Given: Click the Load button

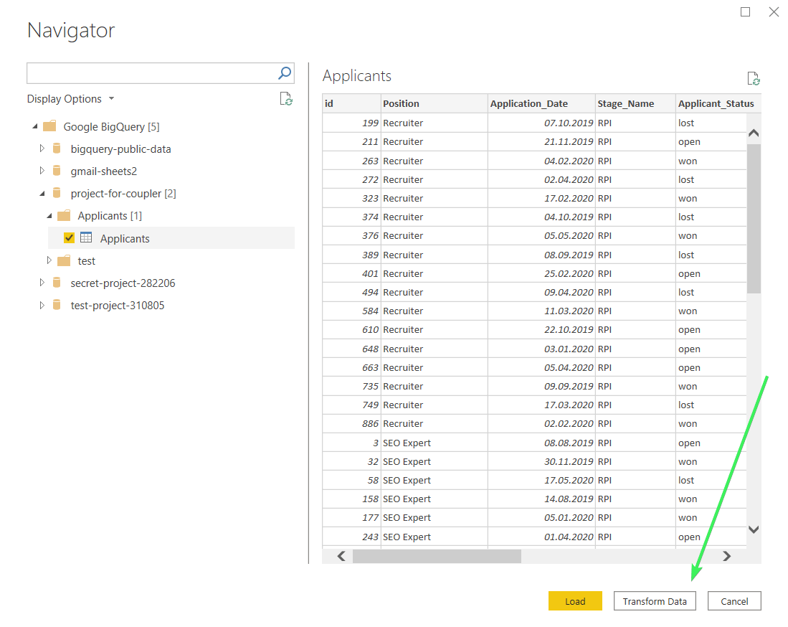Looking at the screenshot, I should (575, 601).
